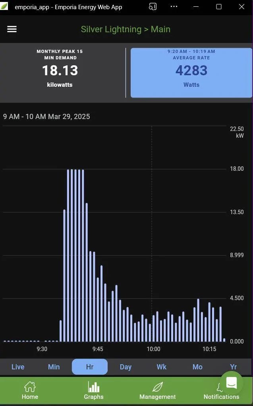
Task: Click the Emporia leaf app icon in title bar
Action: (x=4, y=7)
